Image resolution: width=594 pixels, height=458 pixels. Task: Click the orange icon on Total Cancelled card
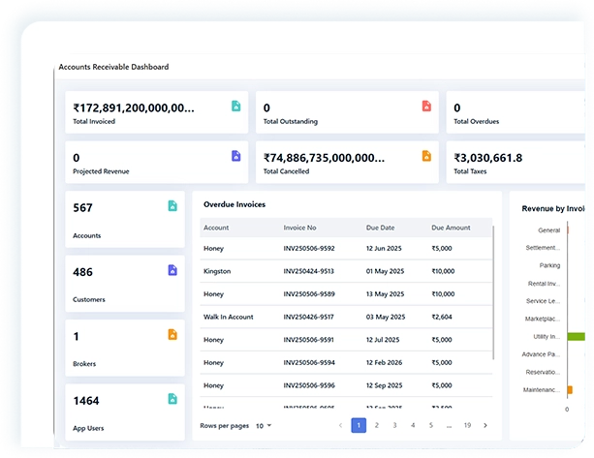tap(426, 155)
